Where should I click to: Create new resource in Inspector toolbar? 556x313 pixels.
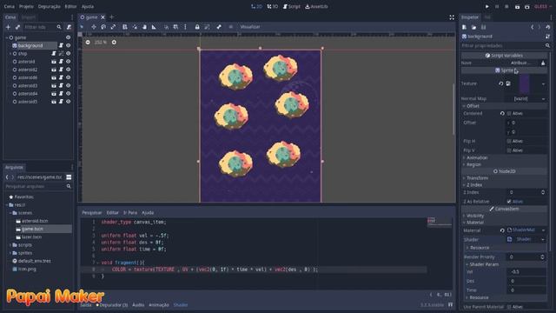(x=464, y=27)
